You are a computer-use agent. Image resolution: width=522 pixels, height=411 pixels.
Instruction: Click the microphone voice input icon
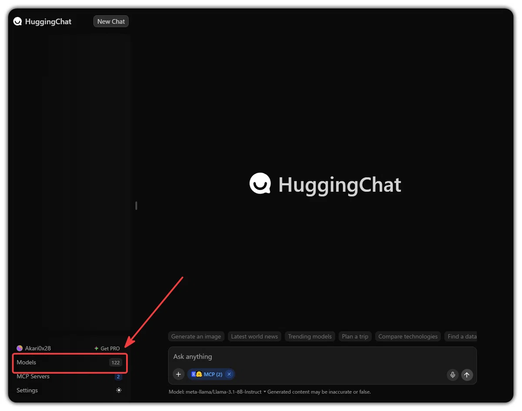(452, 374)
